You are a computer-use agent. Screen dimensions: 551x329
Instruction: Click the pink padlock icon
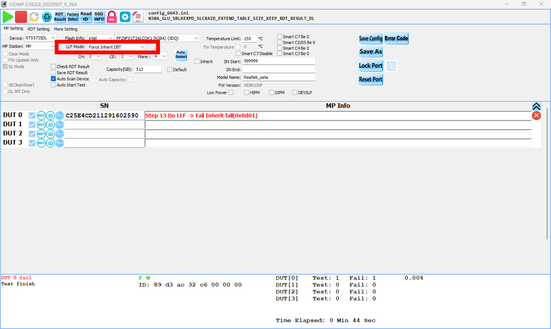point(112,17)
